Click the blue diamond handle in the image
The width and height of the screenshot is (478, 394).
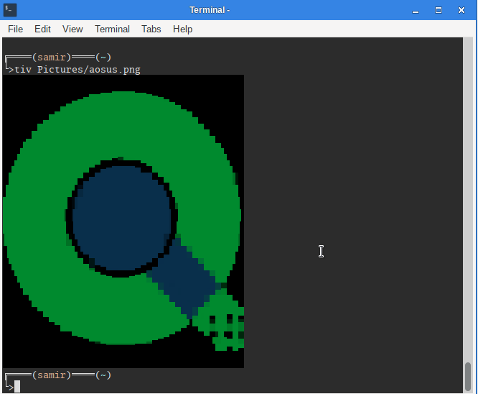point(183,280)
